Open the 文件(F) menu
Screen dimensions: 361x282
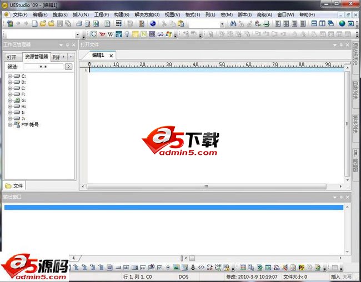[x=20, y=15]
